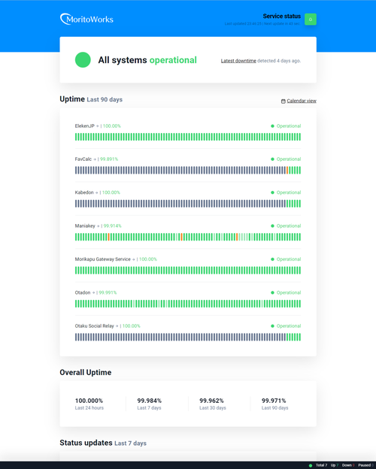Click the Last 24 hours uptime stat
This screenshot has height=469, width=376.
(89, 404)
